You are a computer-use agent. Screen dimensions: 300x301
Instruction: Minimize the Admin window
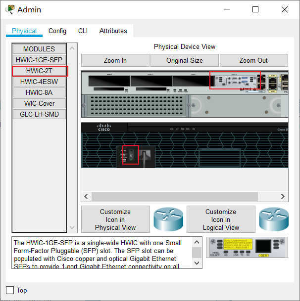click(227, 9)
